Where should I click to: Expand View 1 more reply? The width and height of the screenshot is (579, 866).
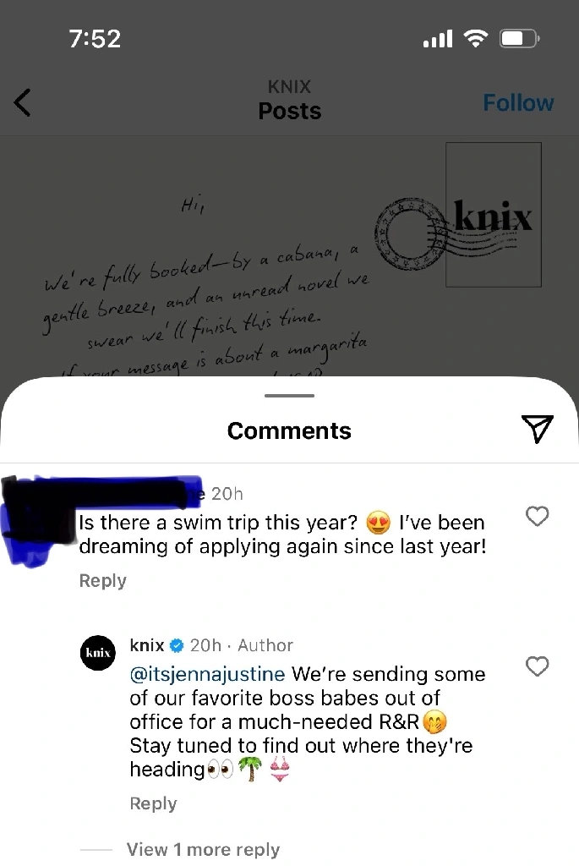203,849
